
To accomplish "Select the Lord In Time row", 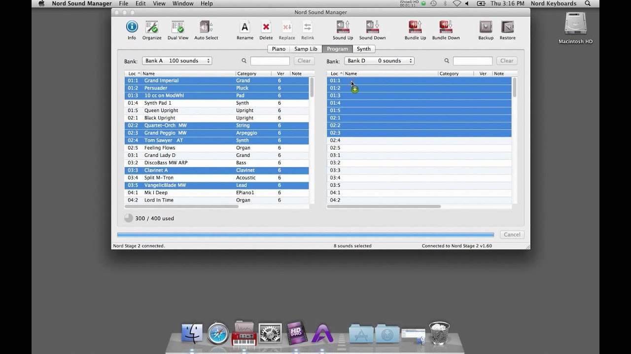I will click(216, 200).
